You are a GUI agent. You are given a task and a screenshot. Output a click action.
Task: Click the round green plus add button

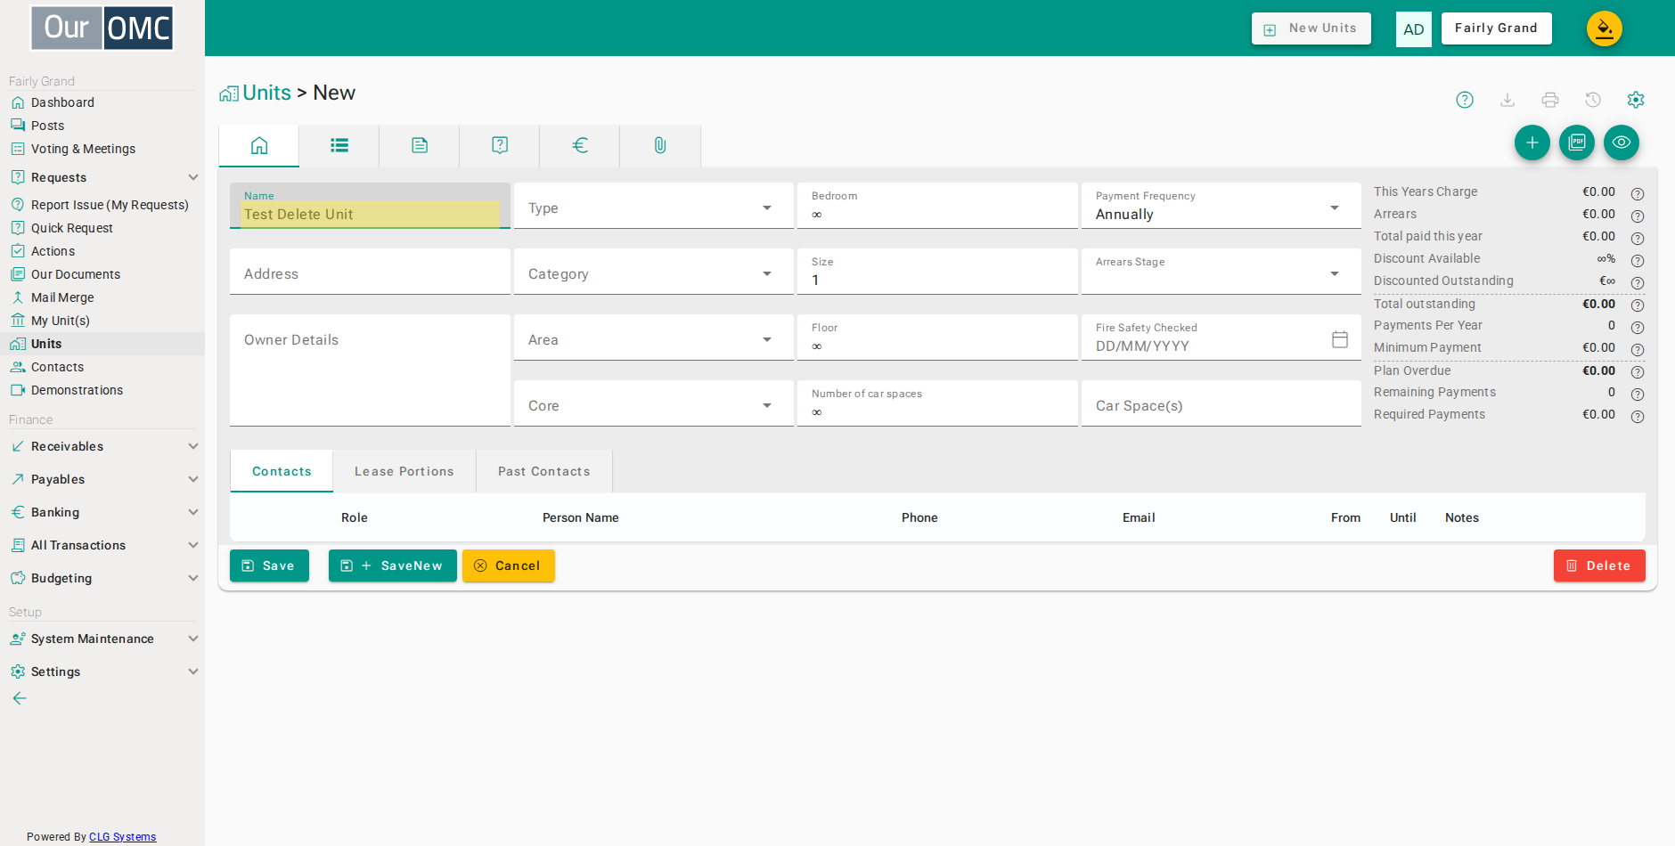pos(1532,142)
